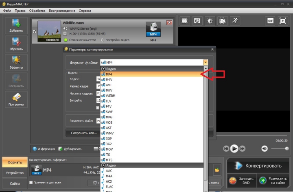Choose AAC audio format
Viewport: 293px width, 192px height.
pos(152,171)
